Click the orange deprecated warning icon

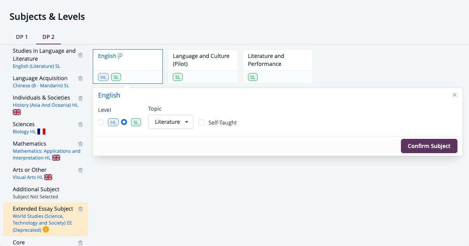click(x=46, y=230)
